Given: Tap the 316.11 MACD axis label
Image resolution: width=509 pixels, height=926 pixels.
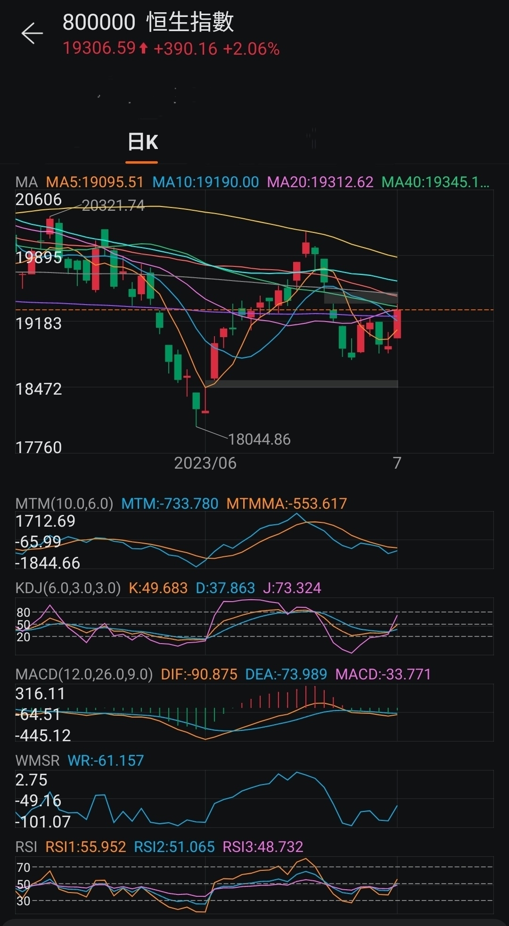Looking at the screenshot, I should coord(40,694).
